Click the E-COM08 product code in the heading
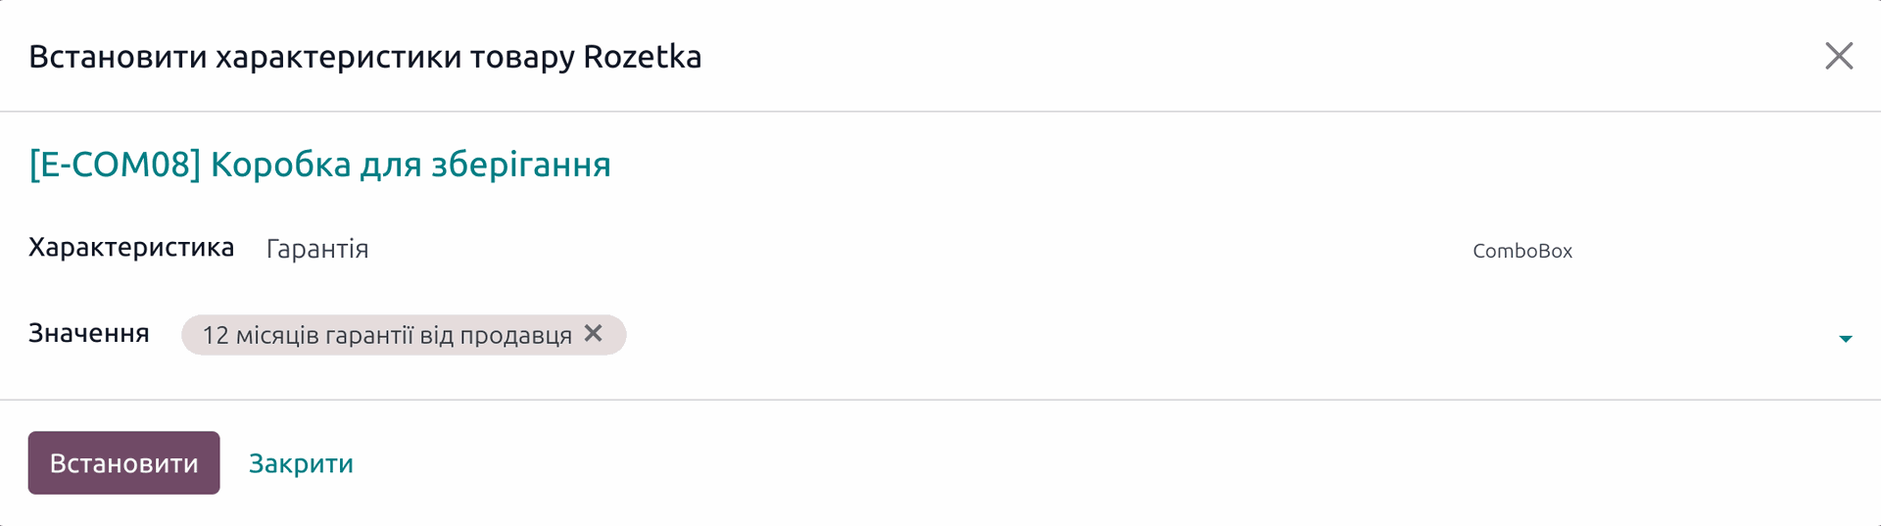1881x526 pixels. pyautogui.click(x=115, y=165)
